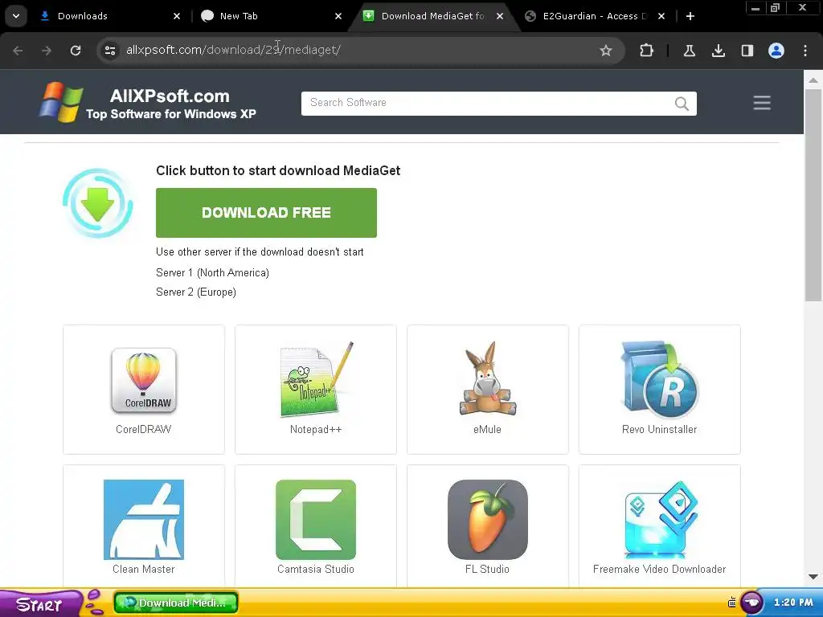
Task: Click the FL Studio text label
Action: click(488, 570)
